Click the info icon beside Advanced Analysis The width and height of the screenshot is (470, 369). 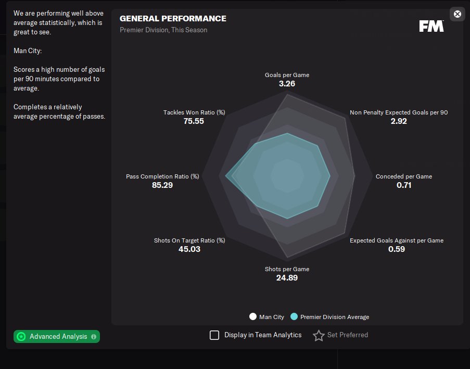(x=94, y=337)
